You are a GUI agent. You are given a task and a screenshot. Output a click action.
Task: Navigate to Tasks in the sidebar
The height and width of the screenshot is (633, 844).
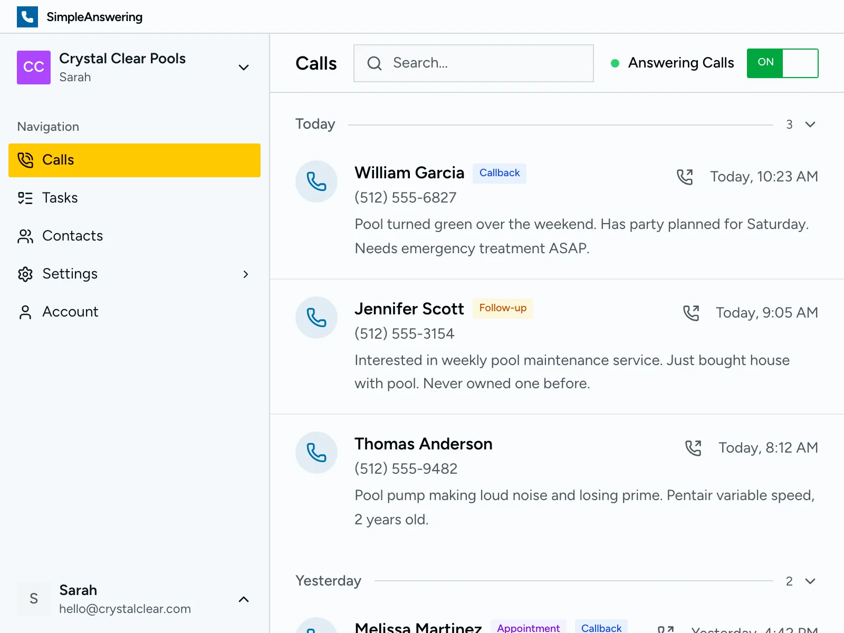[60, 198]
